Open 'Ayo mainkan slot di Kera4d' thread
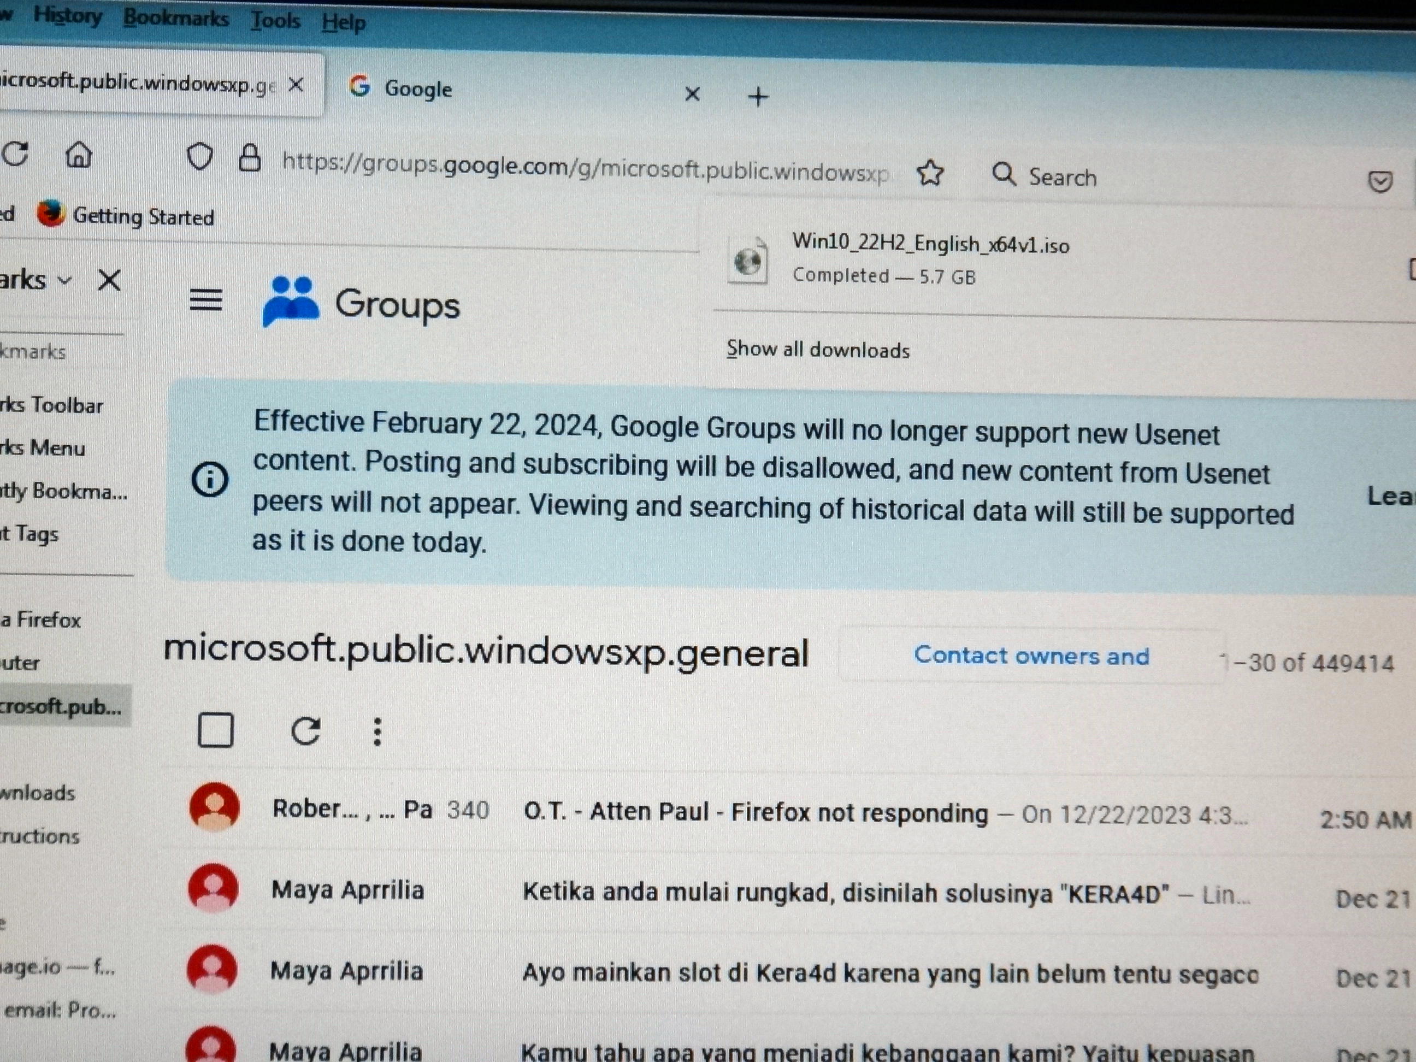This screenshot has width=1416, height=1062. 890,973
